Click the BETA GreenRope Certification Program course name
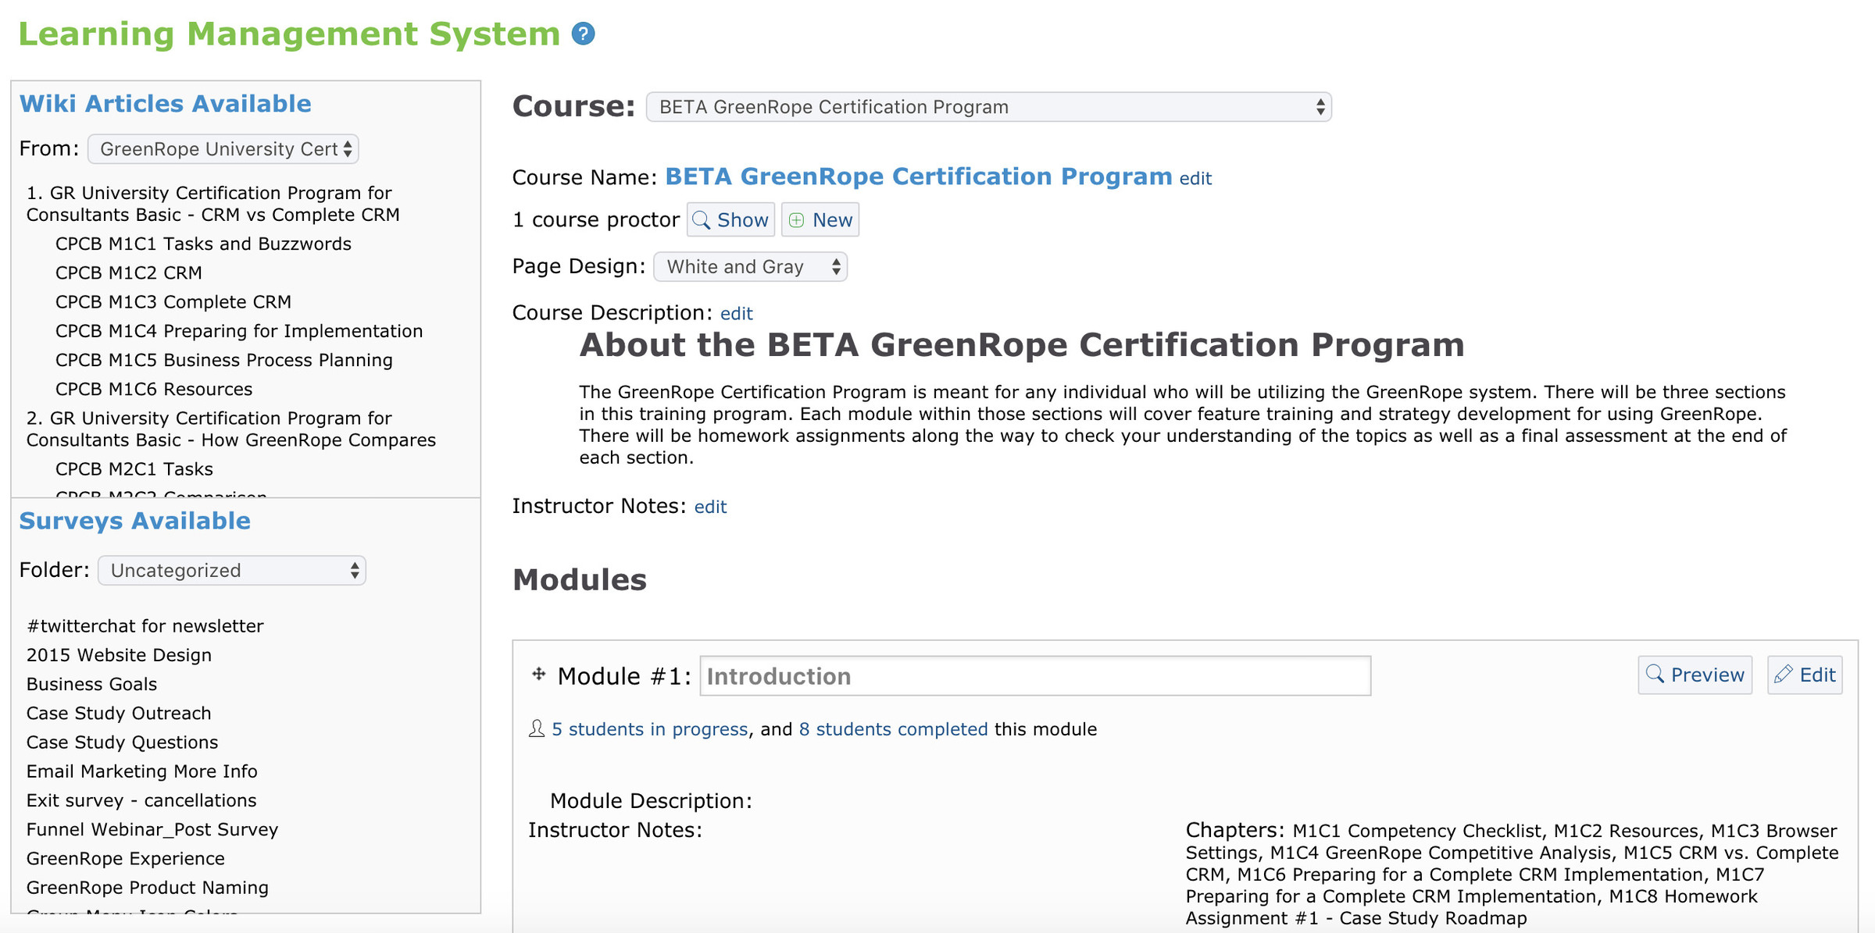This screenshot has height=933, width=1875. [918, 176]
